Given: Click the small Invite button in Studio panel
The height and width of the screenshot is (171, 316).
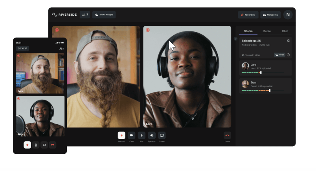Looking at the screenshot, I should 279,55.
